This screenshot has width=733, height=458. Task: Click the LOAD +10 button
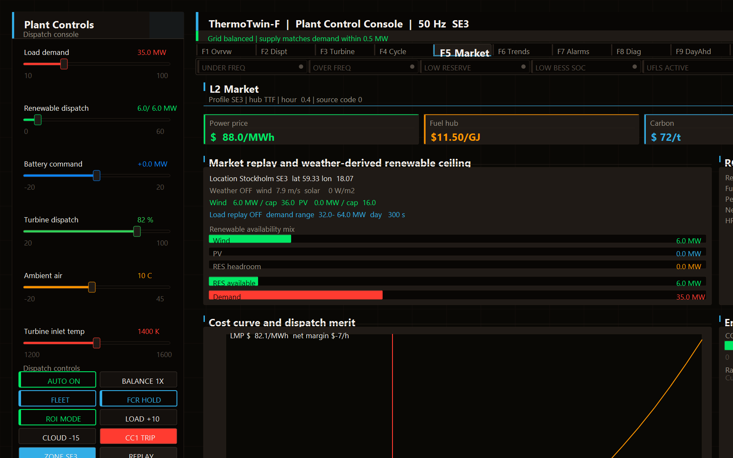click(x=139, y=418)
